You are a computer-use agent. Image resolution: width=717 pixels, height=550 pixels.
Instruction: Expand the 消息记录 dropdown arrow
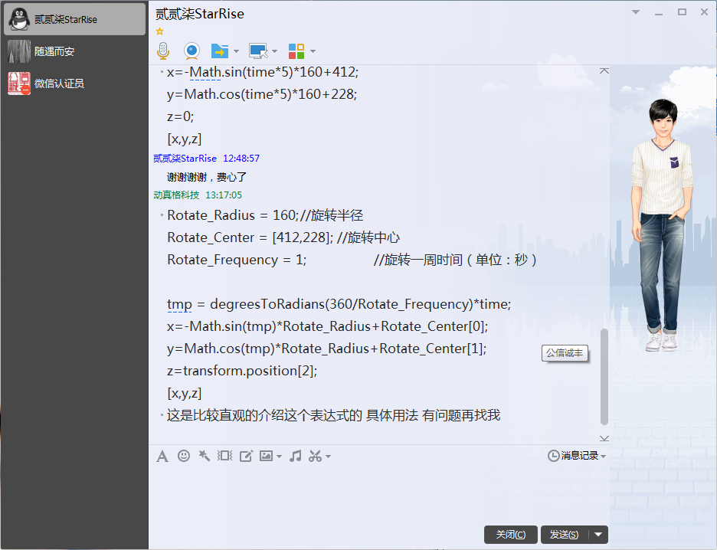click(603, 457)
